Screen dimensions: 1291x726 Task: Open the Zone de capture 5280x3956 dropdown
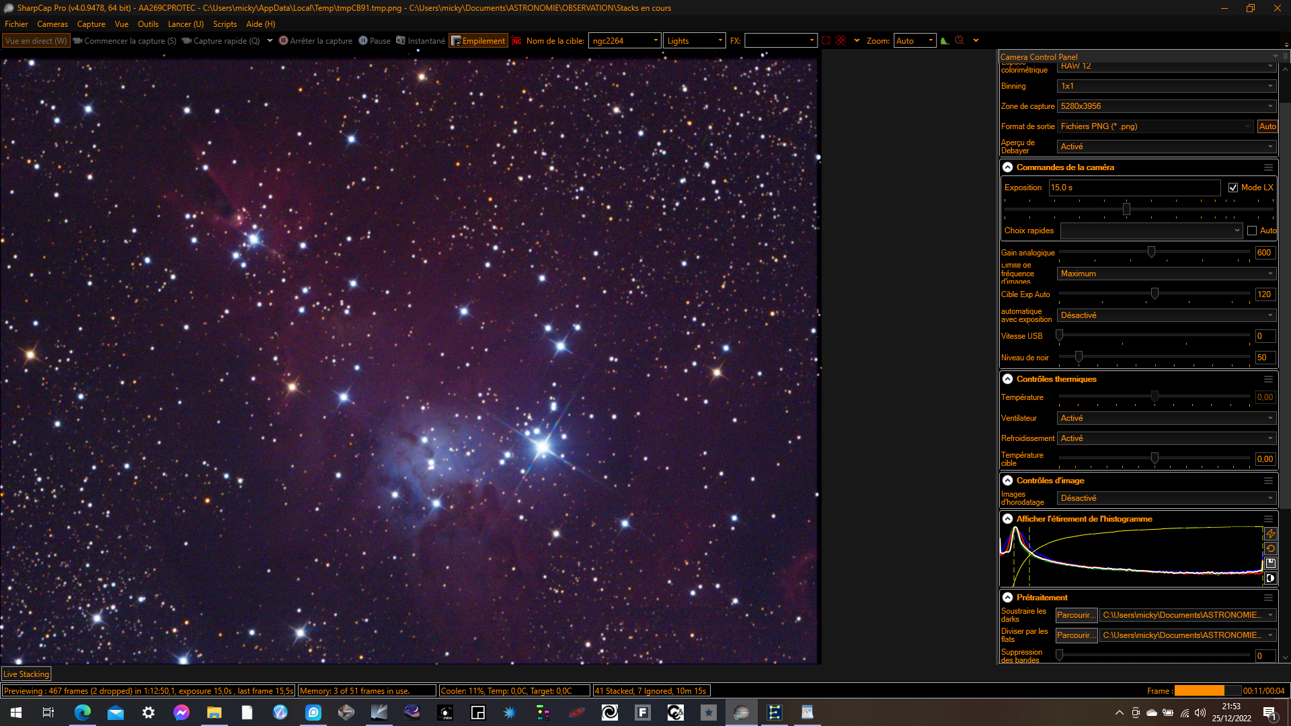pos(1167,106)
